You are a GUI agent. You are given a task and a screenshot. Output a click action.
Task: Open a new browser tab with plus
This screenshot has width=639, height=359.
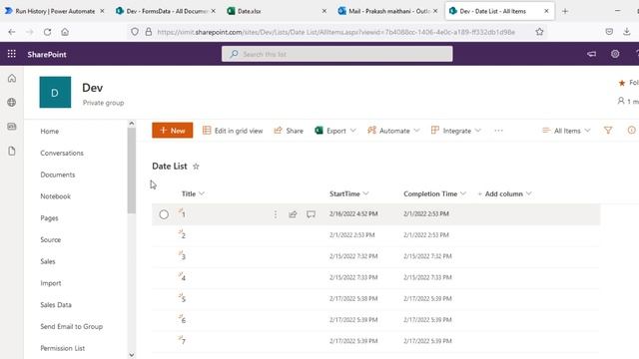pos(565,11)
